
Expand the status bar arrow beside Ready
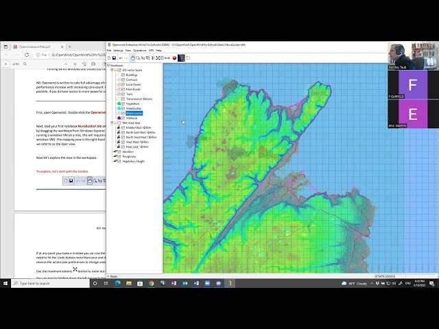pos(108,276)
